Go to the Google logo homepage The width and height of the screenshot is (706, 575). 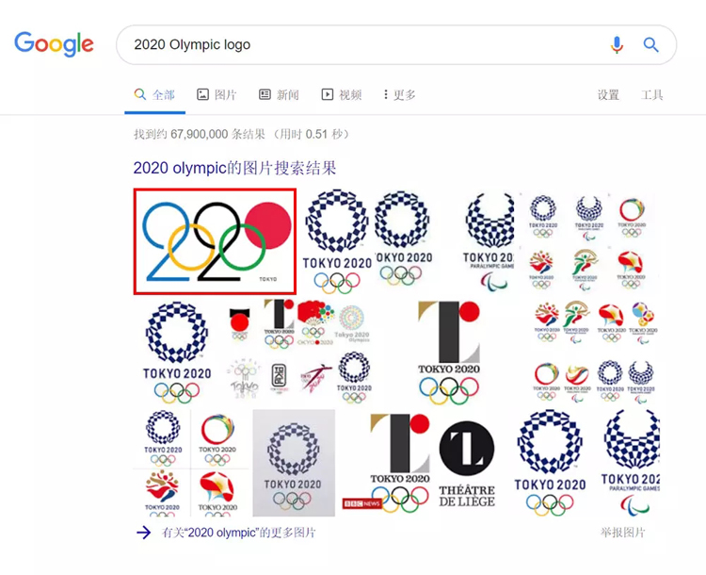click(x=54, y=43)
